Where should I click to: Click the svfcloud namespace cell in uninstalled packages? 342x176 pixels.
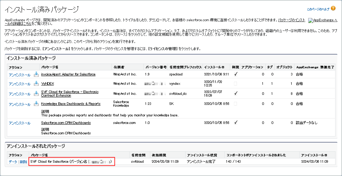tap(137, 162)
